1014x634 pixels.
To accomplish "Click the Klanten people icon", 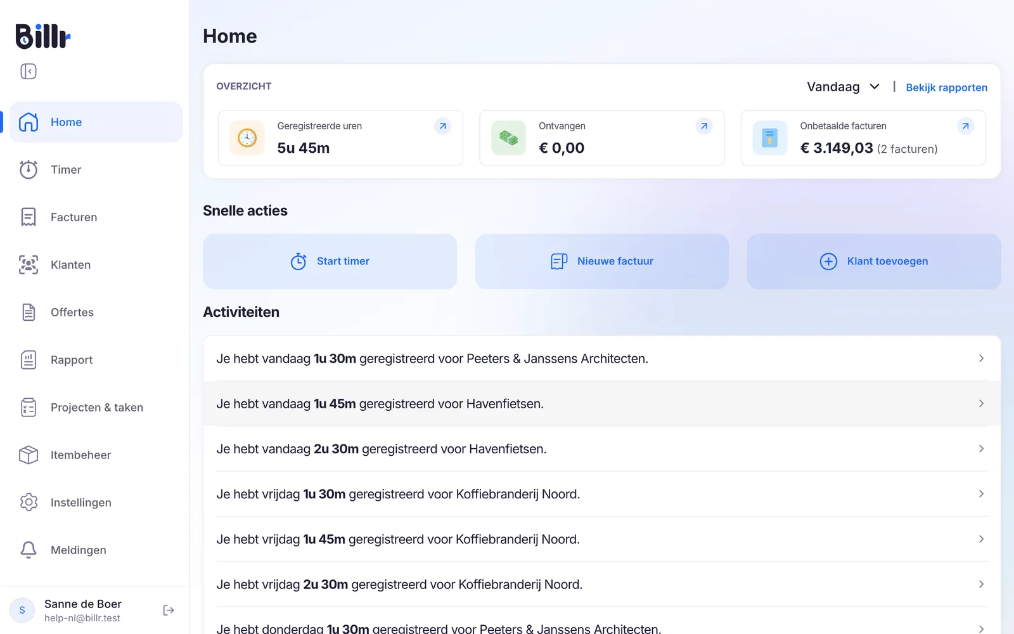I will [29, 264].
